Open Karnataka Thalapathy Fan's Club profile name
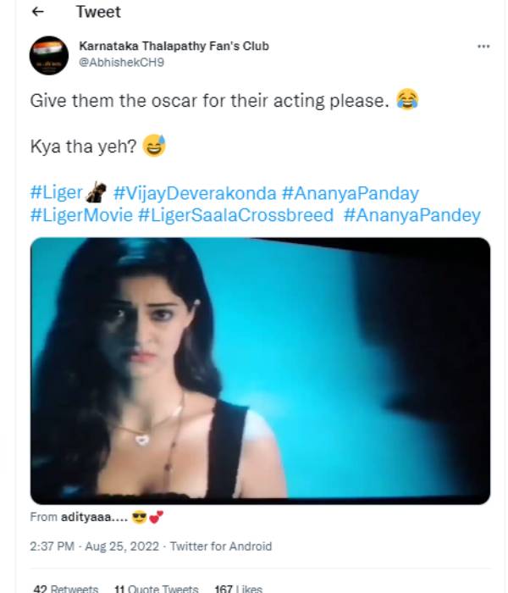508x593 pixels. pyautogui.click(x=174, y=46)
